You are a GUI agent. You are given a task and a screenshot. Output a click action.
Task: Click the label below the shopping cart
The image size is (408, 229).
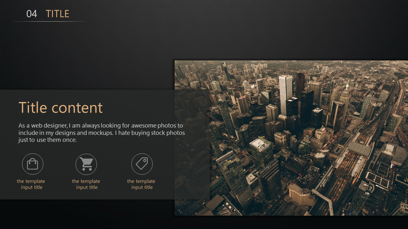[86, 184]
